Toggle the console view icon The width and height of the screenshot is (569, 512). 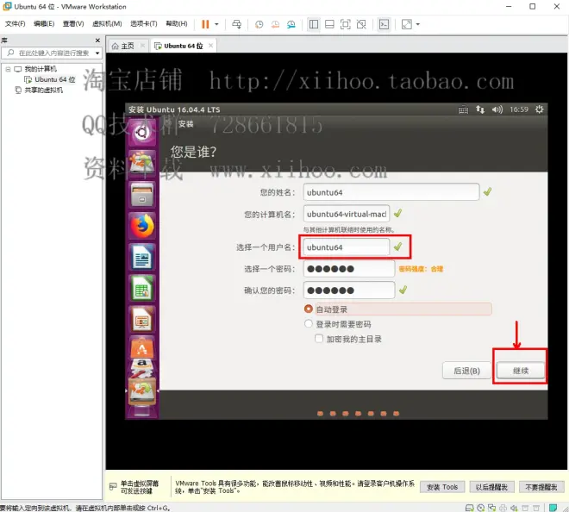[x=384, y=24]
